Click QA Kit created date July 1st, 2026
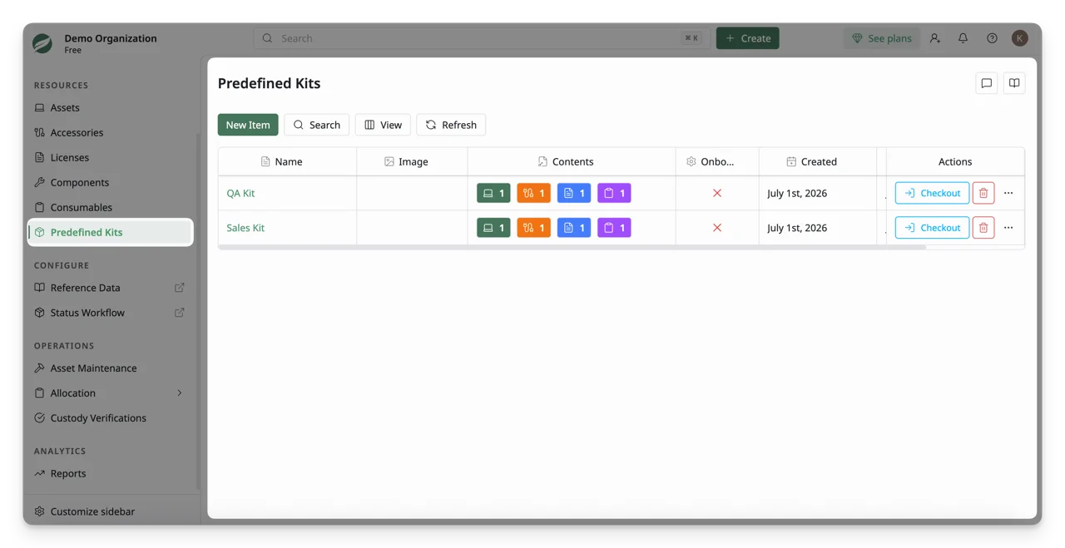Image resolution: width=1065 pixels, height=548 pixels. pyautogui.click(x=797, y=193)
